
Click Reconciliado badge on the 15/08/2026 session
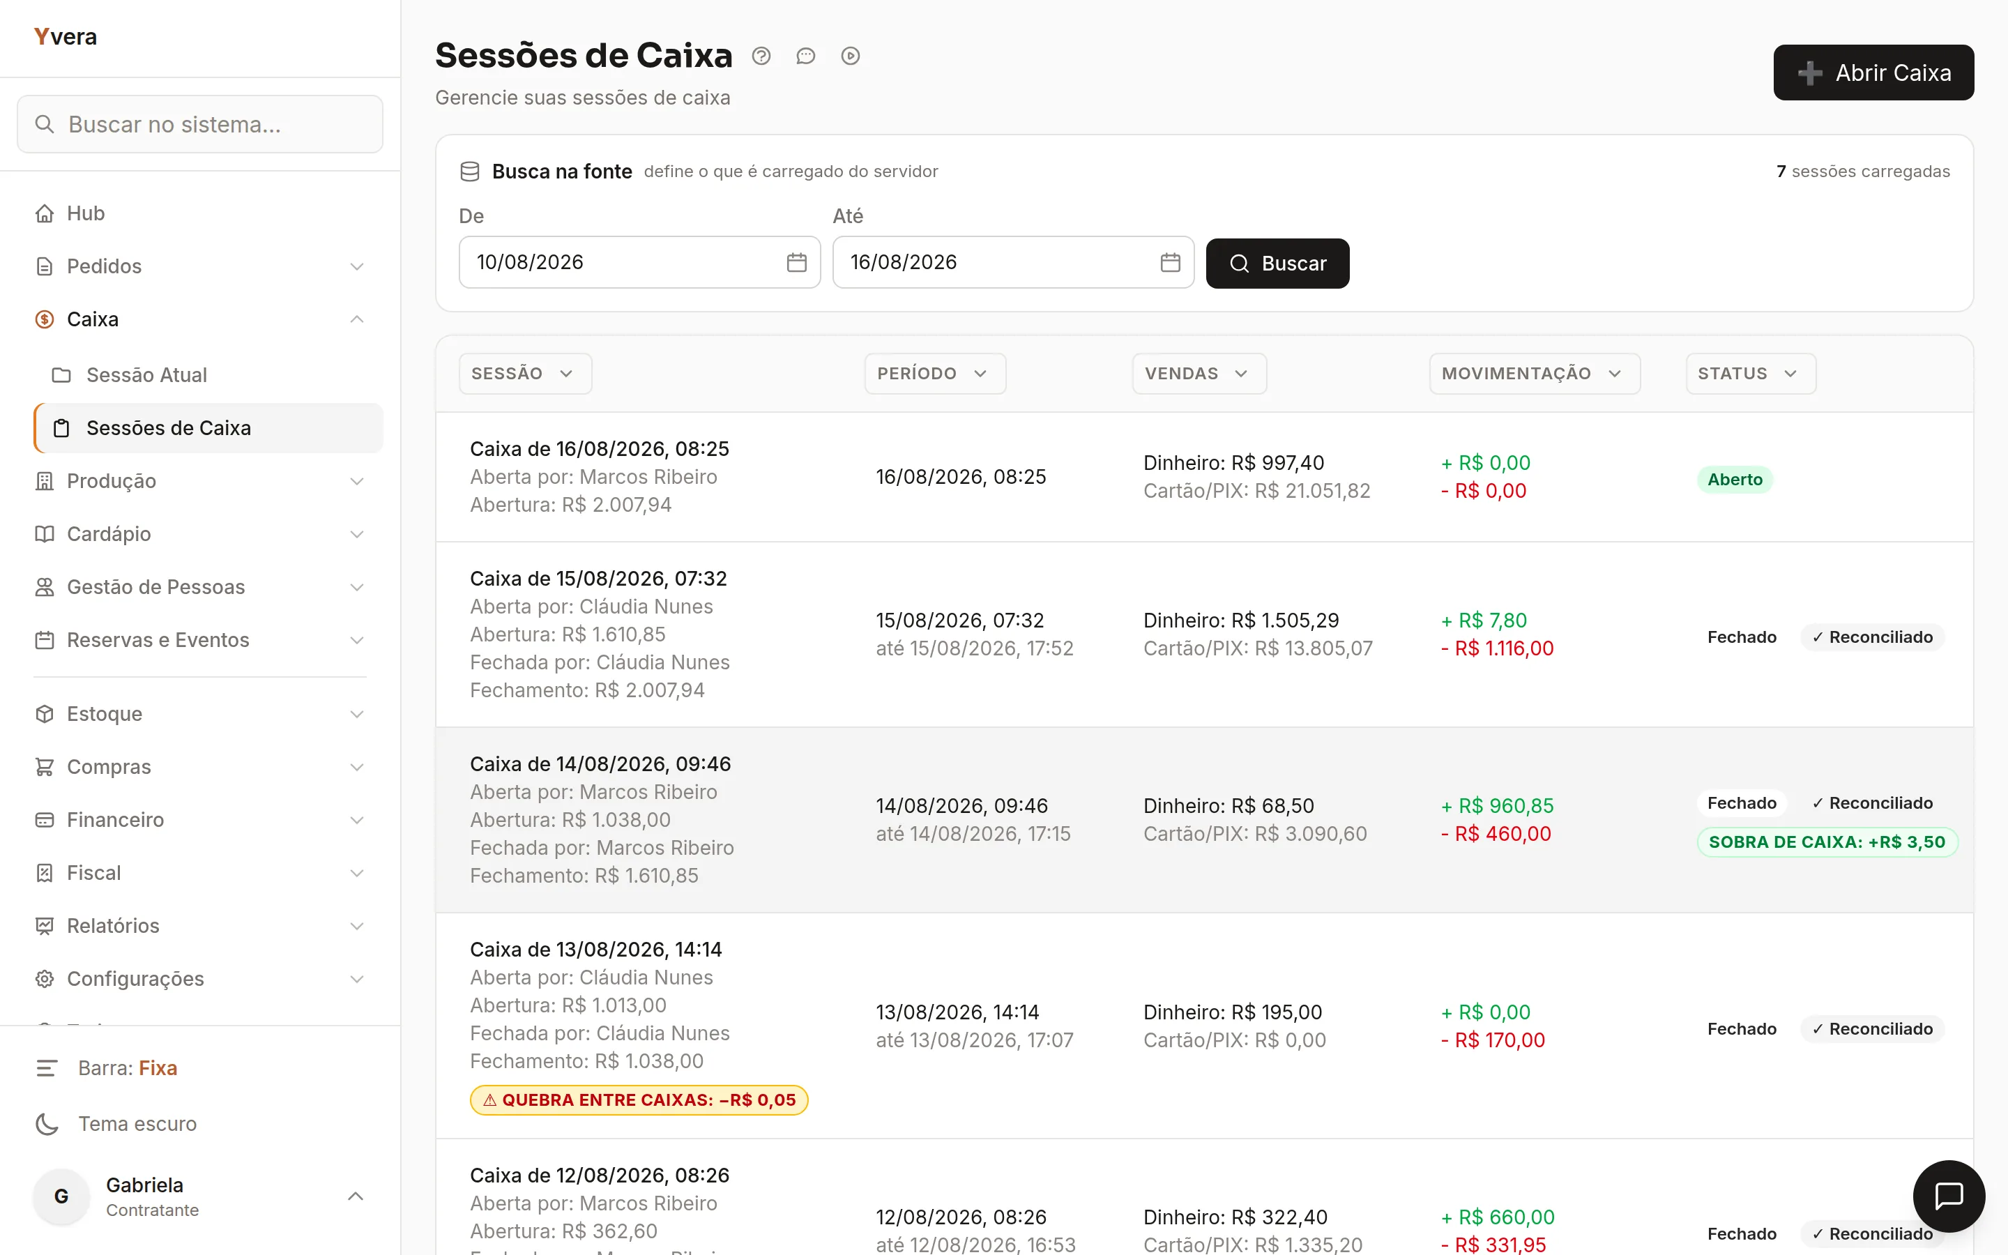tap(1873, 637)
